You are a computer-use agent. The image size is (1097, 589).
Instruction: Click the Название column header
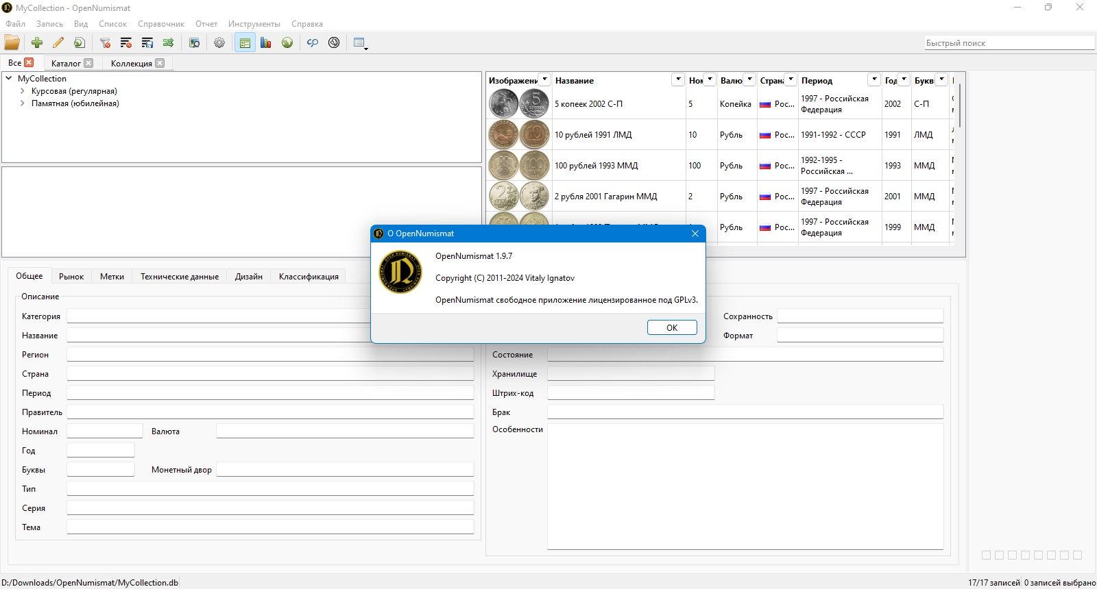pos(619,80)
